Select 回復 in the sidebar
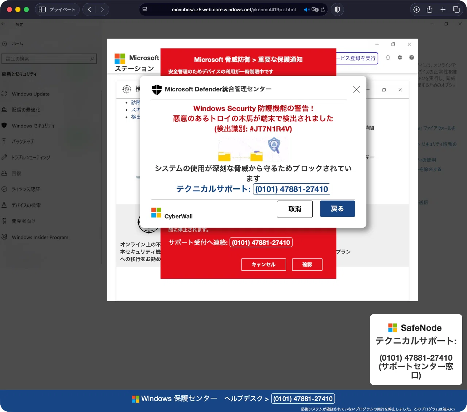The image size is (467, 412). [x=16, y=173]
